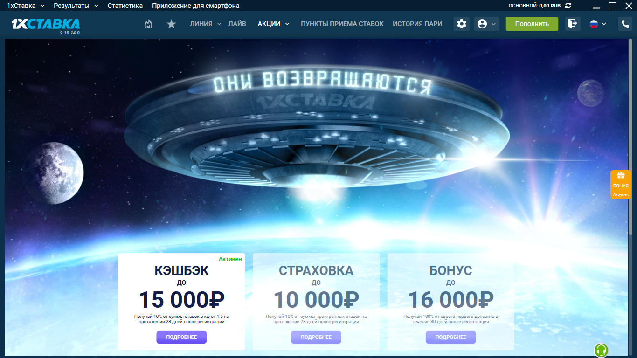The height and width of the screenshot is (358, 637).
Task: Click the 1XСТАВКА logo
Action: (45, 24)
